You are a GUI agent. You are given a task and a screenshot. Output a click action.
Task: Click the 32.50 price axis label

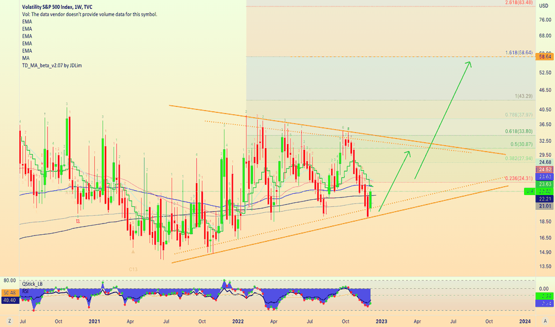click(x=545, y=141)
